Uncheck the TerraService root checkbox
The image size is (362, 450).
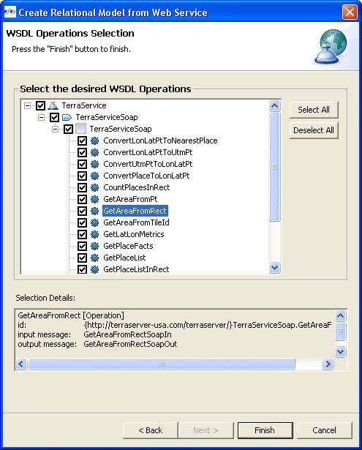pos(40,105)
